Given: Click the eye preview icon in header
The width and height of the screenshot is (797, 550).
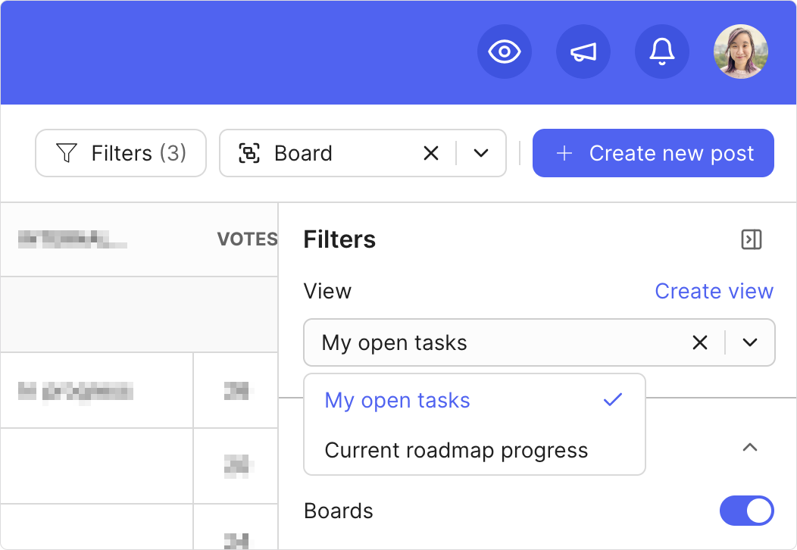Looking at the screenshot, I should click(x=505, y=52).
